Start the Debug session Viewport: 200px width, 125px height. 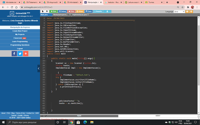62,11
